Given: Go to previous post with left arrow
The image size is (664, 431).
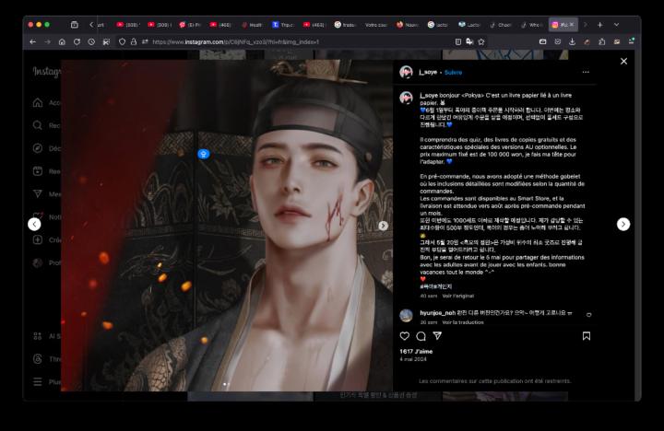Looking at the screenshot, I should tap(34, 224).
